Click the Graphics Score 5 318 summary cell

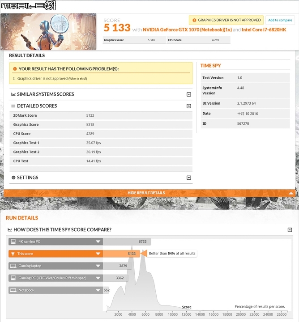(134, 40)
